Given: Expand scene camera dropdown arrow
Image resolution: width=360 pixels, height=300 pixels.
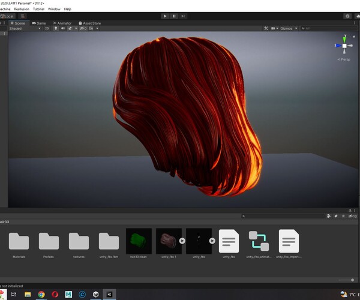Looking at the screenshot, I should pos(277,28).
